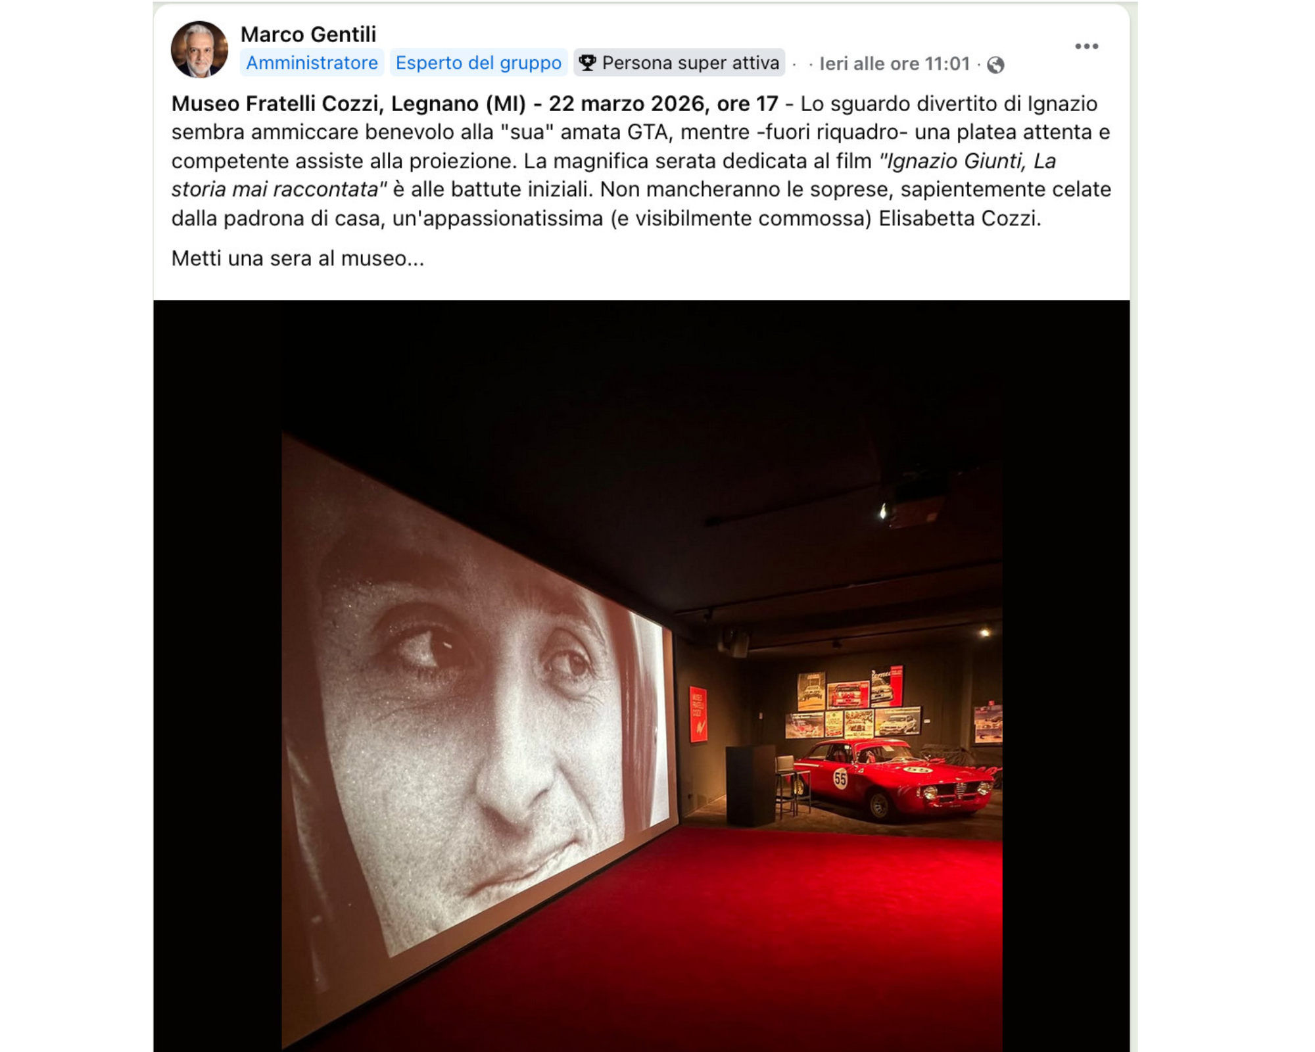Image resolution: width=1315 pixels, height=1052 pixels.
Task: Click the number 55 roundel on the car door
Action: [840, 779]
